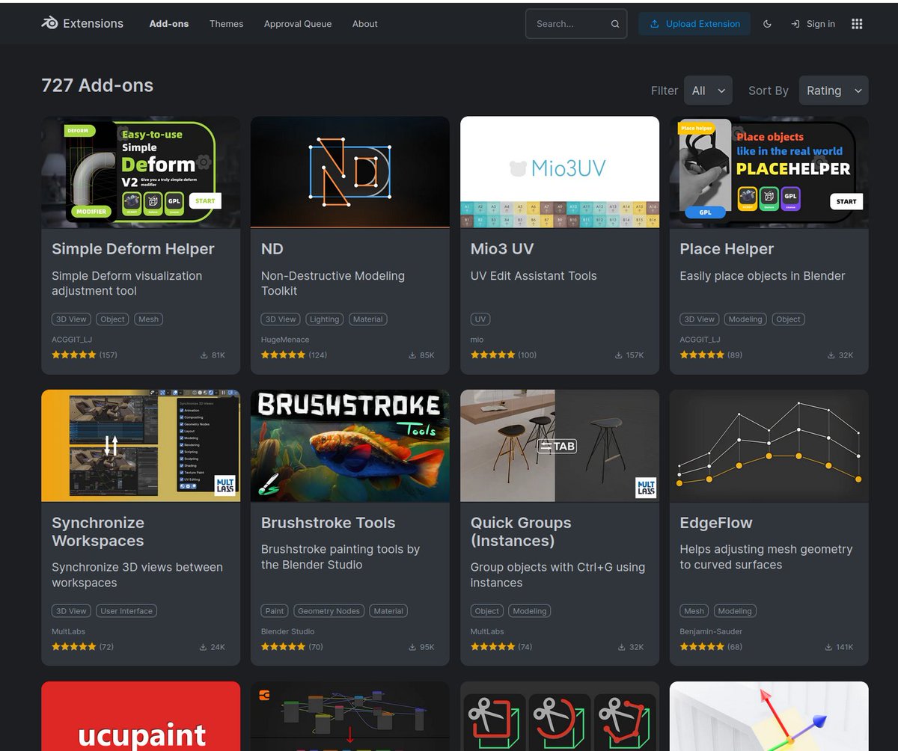Click download icon showing 81K
This screenshot has width=898, height=751.
(204, 355)
